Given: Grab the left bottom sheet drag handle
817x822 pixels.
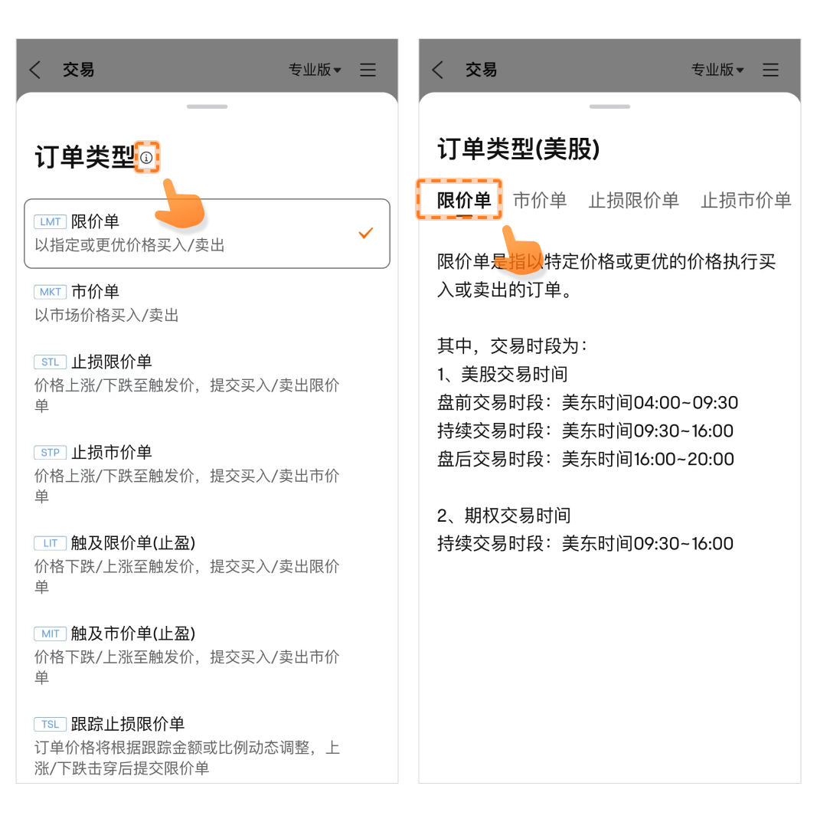Looking at the screenshot, I should (207, 106).
